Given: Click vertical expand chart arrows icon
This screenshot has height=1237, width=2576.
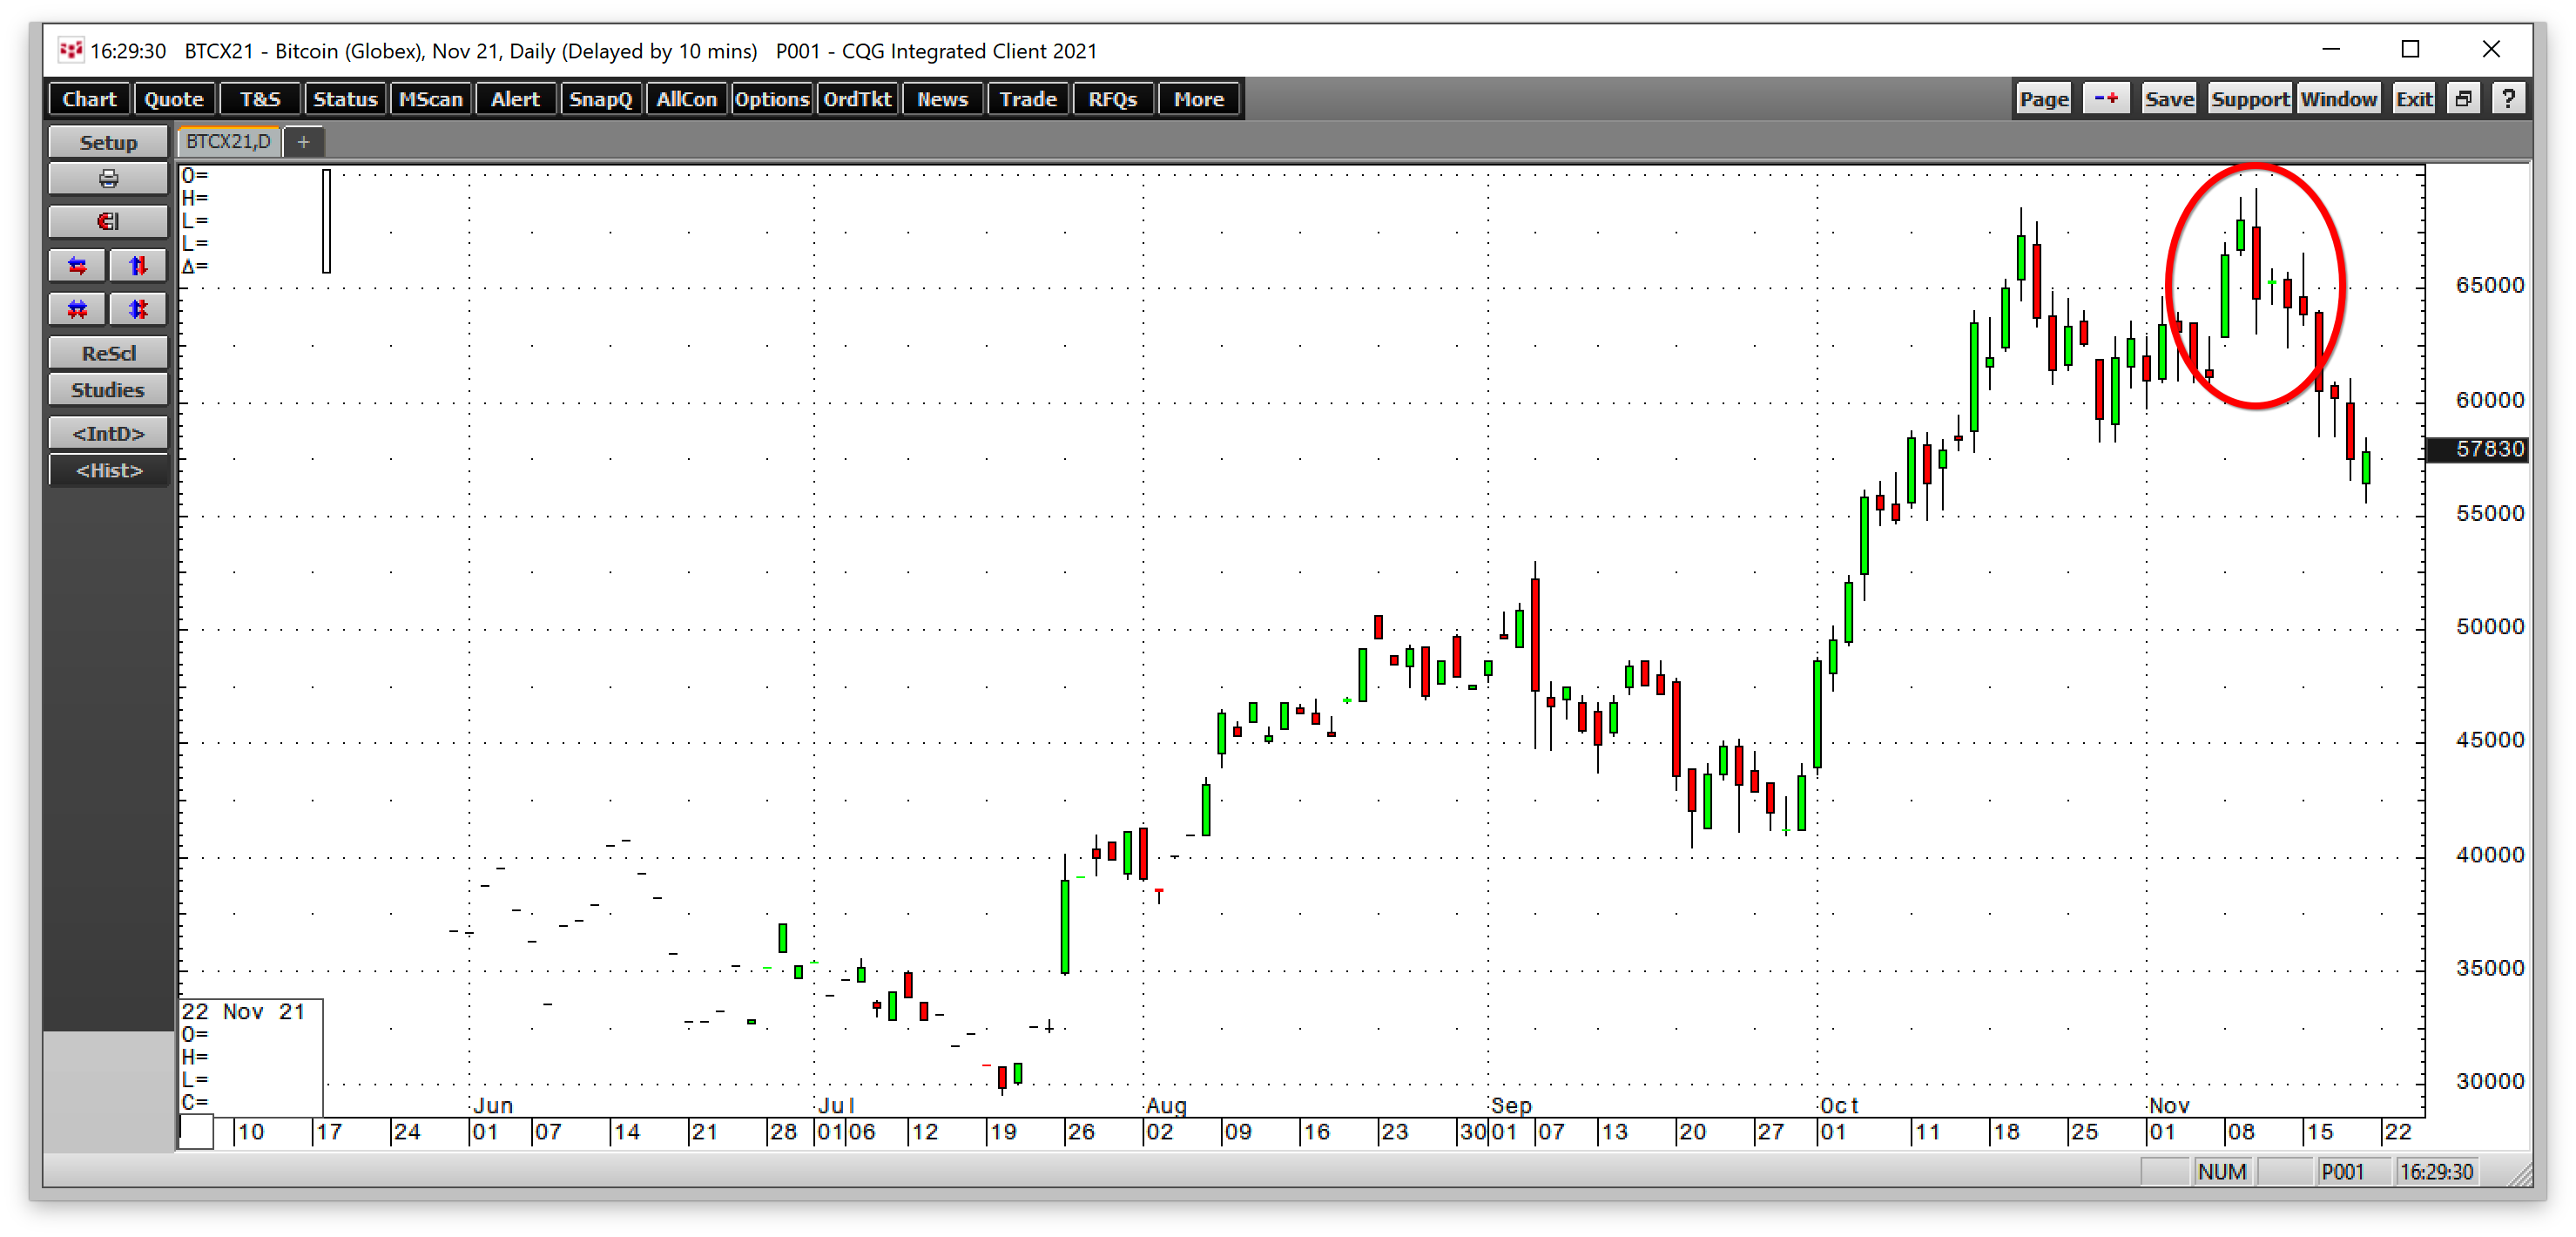Looking at the screenshot, I should click(x=138, y=266).
